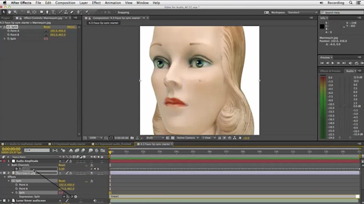
Task: Open the Composition menu
Action: [65, 3]
